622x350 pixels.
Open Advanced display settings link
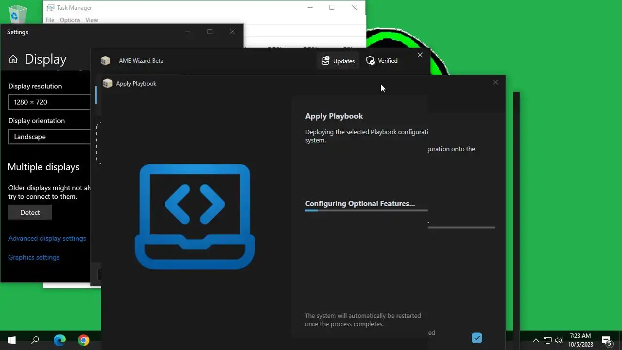click(x=47, y=238)
